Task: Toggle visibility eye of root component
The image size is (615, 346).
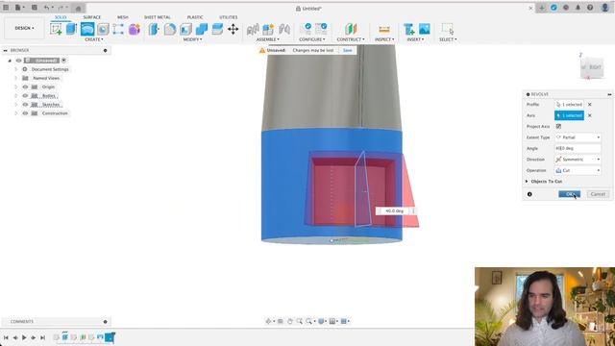Action: [x=18, y=61]
